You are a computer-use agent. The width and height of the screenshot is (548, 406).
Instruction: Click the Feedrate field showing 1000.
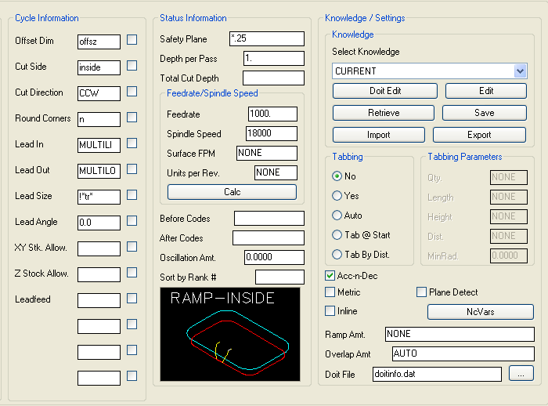(273, 114)
